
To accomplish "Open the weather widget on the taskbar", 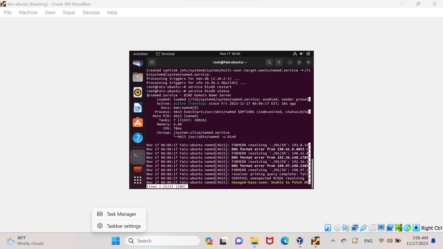I will tap(25, 241).
